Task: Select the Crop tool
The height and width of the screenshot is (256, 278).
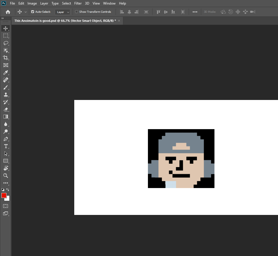Action: pyautogui.click(x=6, y=58)
